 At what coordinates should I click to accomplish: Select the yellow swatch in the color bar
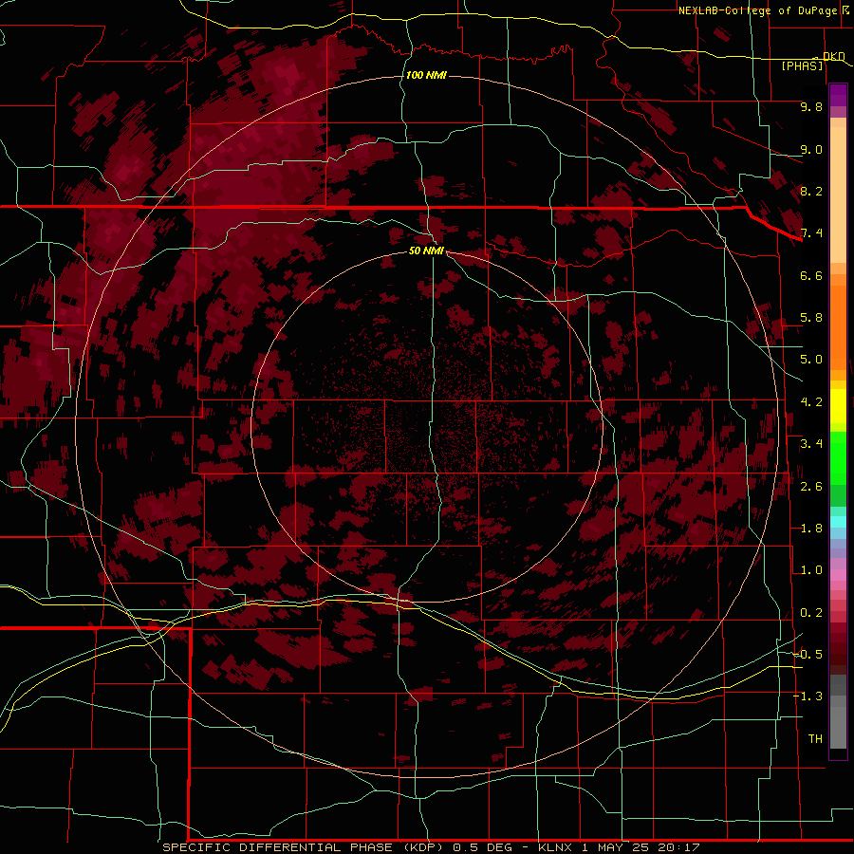838,406
